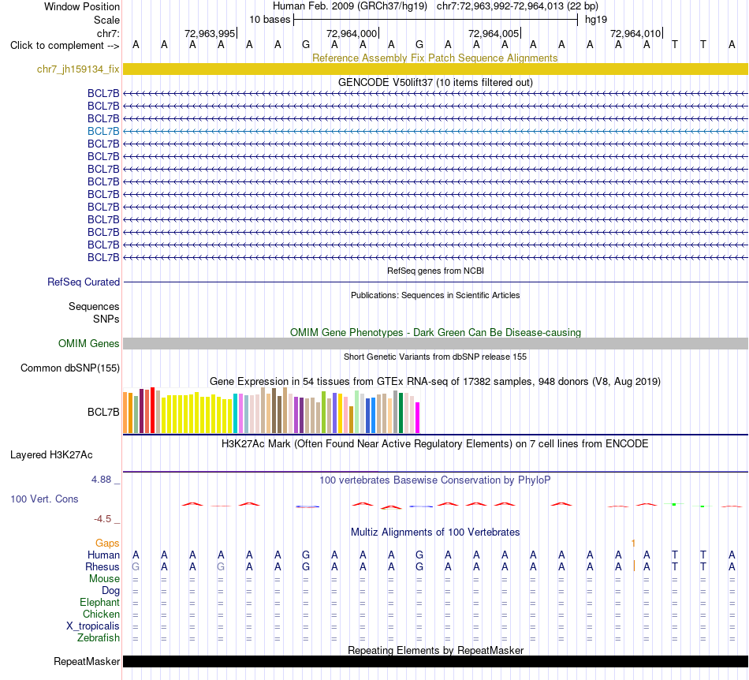Click the Chicken alignment row label
The image size is (749, 680).
point(101,614)
